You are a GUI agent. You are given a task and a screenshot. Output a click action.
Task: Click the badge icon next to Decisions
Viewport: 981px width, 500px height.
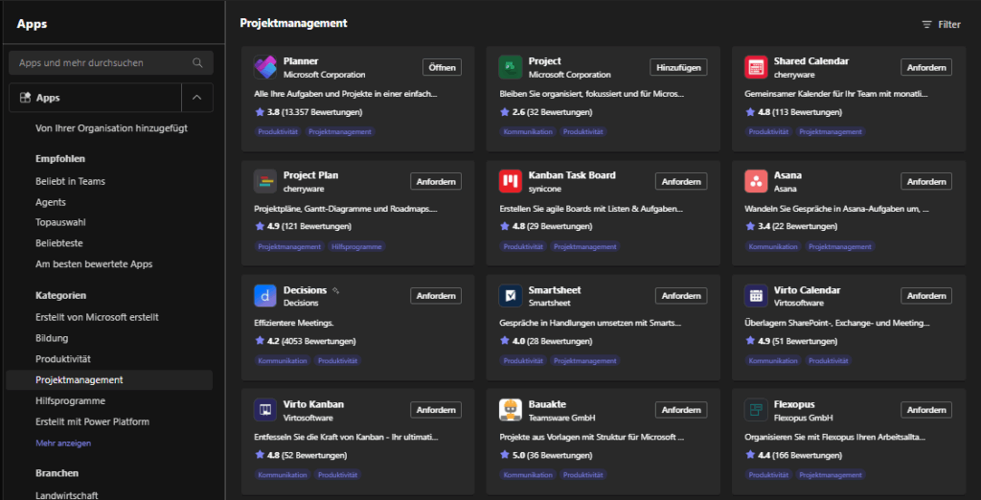[x=336, y=290]
